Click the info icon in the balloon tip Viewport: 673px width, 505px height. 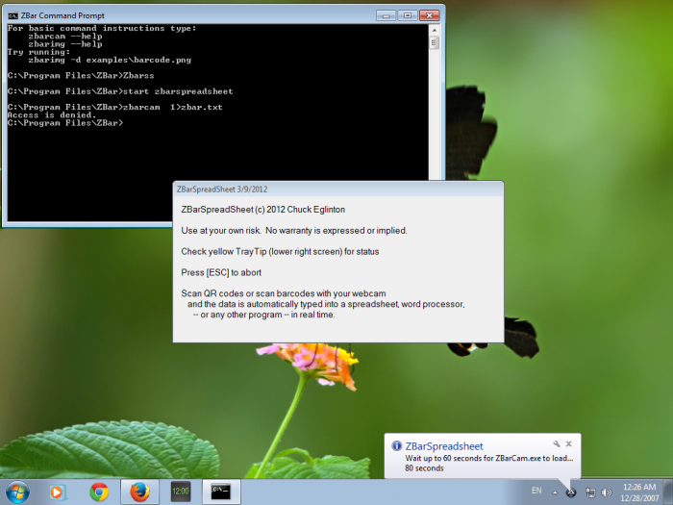pyautogui.click(x=396, y=445)
